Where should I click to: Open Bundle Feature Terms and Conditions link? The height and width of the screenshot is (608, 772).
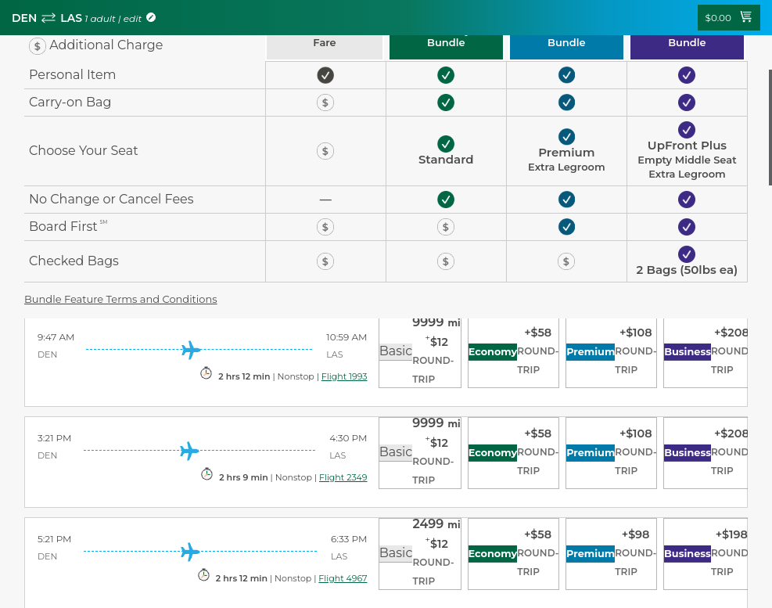[x=120, y=299]
